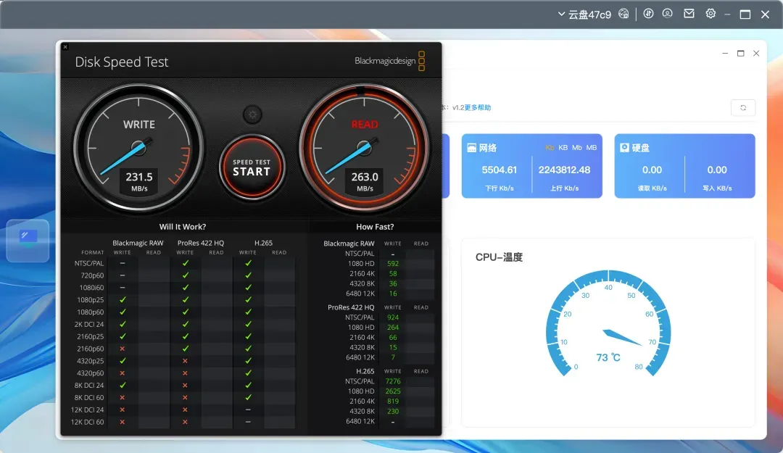This screenshot has width=783, height=453.
Task: Close the Disk Speed Test window
Action: tap(65, 46)
